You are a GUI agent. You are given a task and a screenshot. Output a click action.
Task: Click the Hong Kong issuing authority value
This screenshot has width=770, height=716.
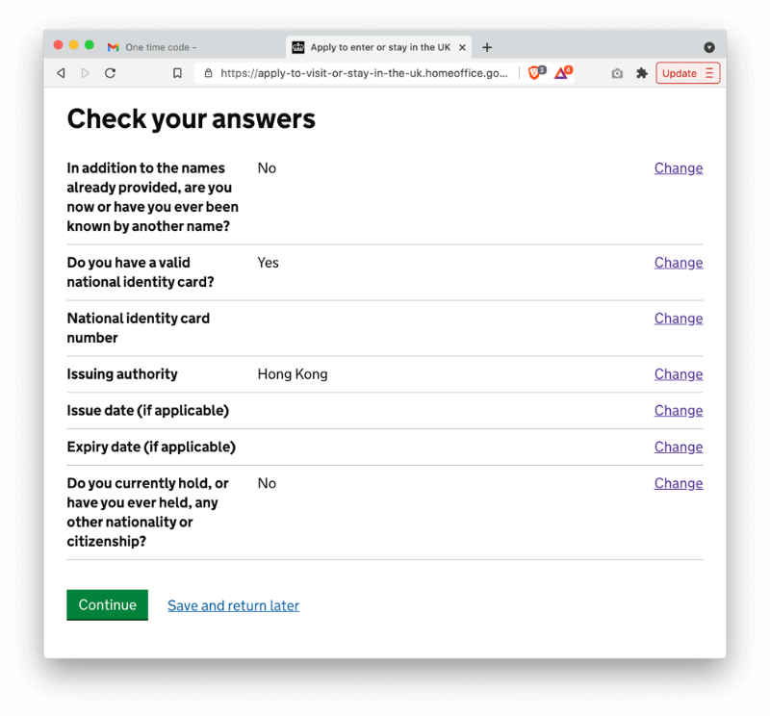[293, 374]
